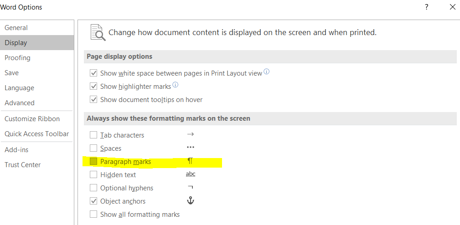Uncheck the Object anchors checkbox
Image resolution: width=460 pixels, height=225 pixels.
[93, 201]
